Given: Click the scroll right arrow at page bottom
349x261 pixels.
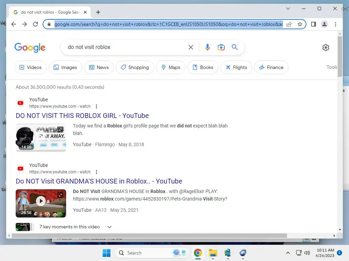Looking at the screenshot, I should (334, 236).
